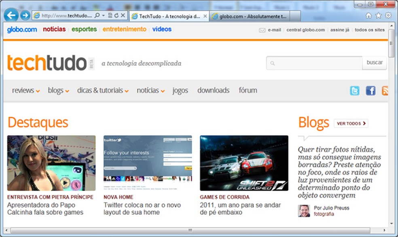Viewport: 398px width, 237px height.
Task: Open the vídeos section link
Action: pyautogui.click(x=162, y=29)
